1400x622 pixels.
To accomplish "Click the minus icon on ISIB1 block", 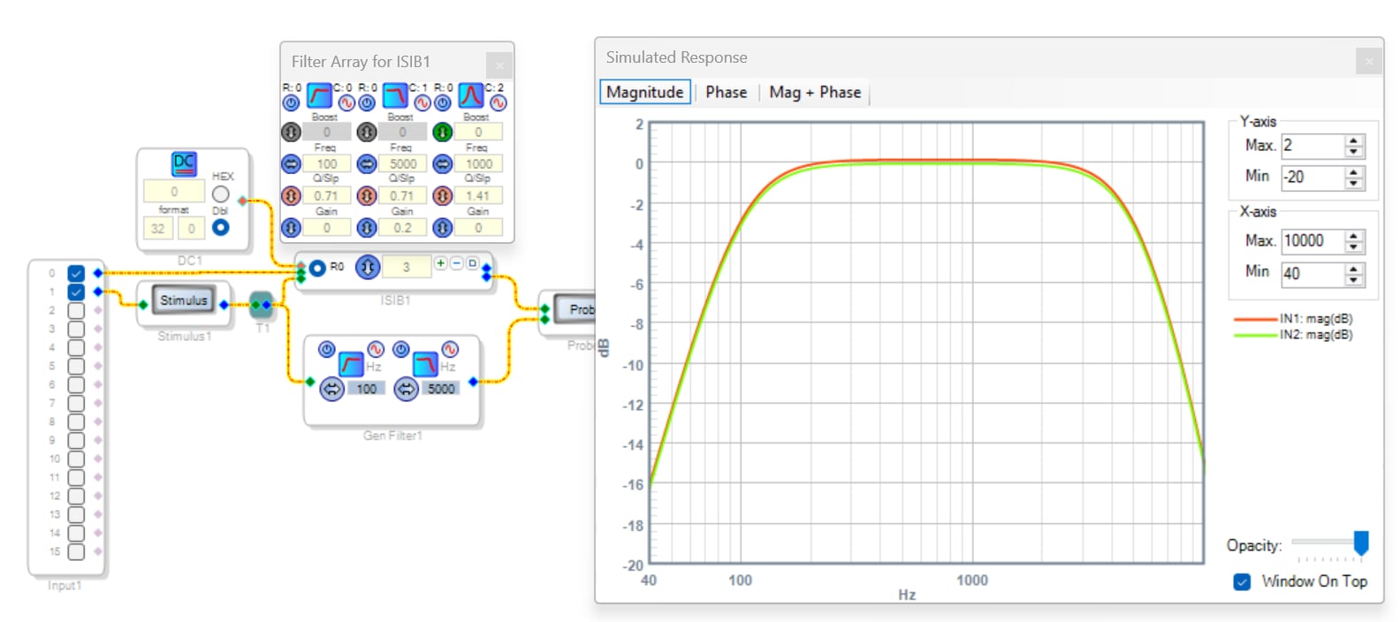I will (457, 263).
